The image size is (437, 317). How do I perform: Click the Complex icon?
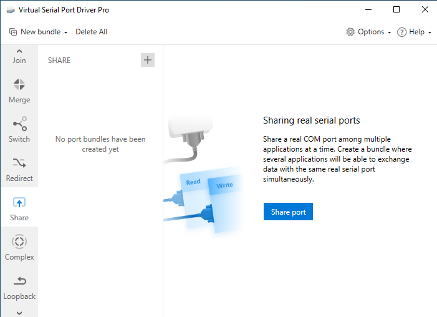click(x=19, y=241)
